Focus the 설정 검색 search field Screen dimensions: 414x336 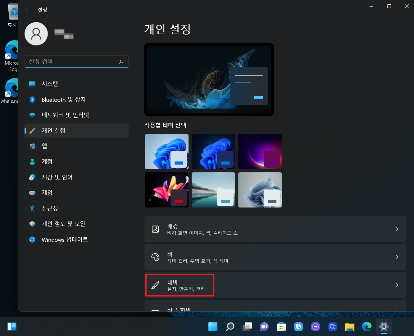tap(76, 62)
